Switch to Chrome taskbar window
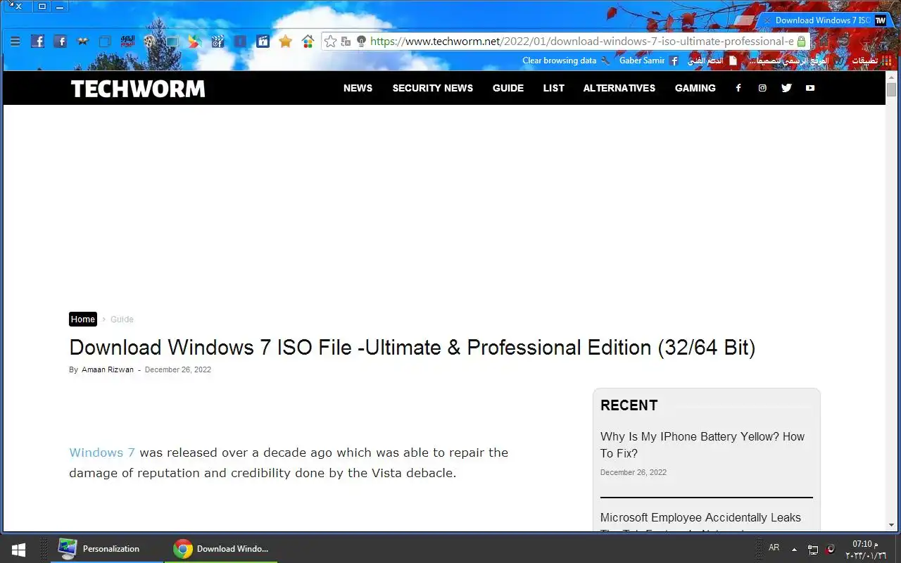The height and width of the screenshot is (563, 901). click(221, 549)
